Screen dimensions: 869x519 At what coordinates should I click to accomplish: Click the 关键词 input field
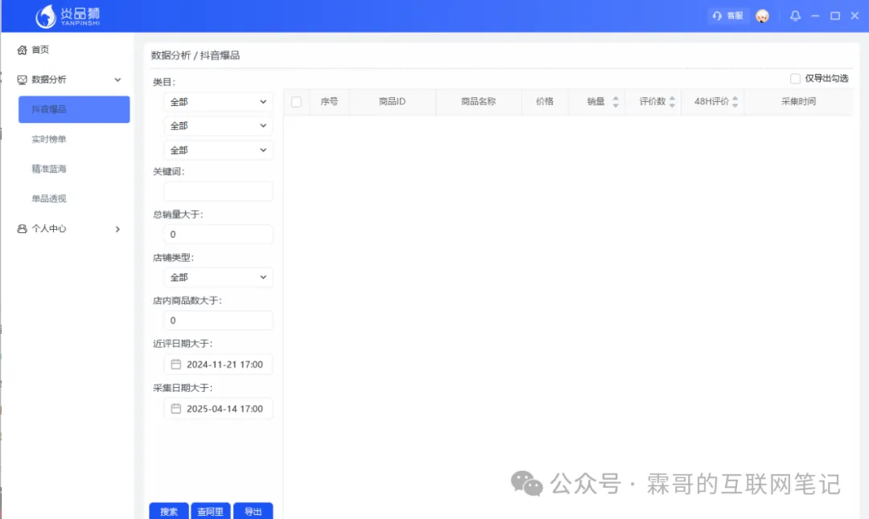(x=218, y=191)
